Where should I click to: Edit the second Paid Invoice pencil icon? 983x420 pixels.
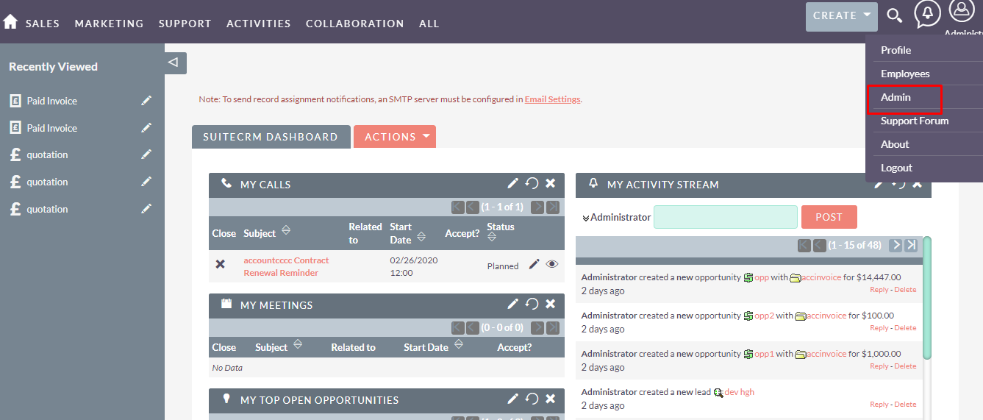point(146,128)
